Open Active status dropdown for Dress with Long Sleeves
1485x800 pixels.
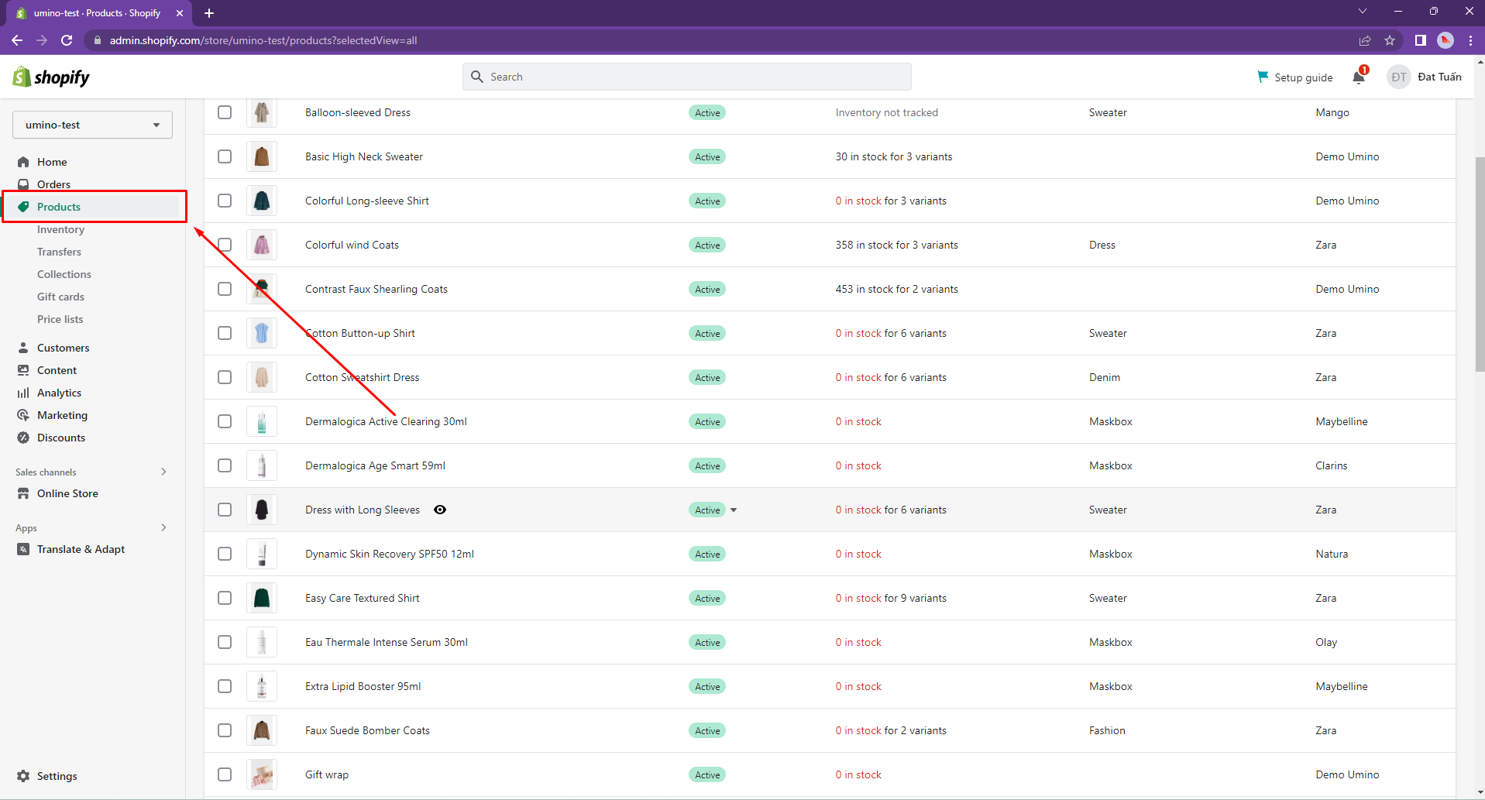pos(733,510)
